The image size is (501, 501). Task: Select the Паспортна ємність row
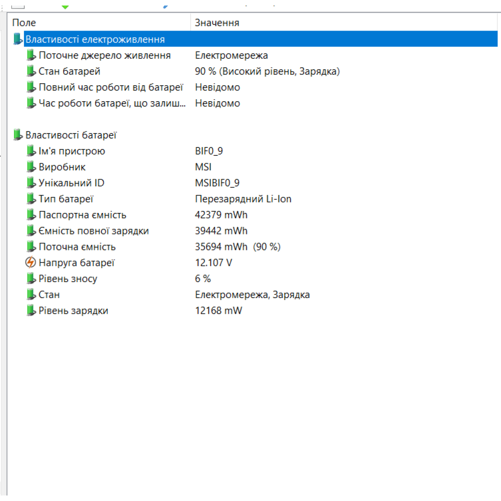pos(82,215)
